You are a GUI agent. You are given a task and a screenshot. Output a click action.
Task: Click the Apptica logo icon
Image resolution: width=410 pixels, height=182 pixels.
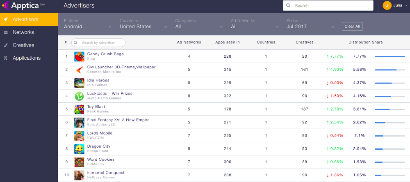pyautogui.click(x=5, y=5)
